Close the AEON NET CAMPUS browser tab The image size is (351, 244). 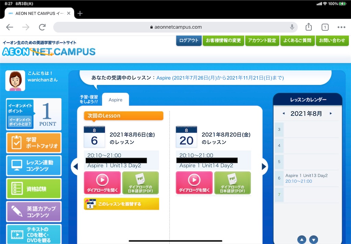(x=69, y=13)
